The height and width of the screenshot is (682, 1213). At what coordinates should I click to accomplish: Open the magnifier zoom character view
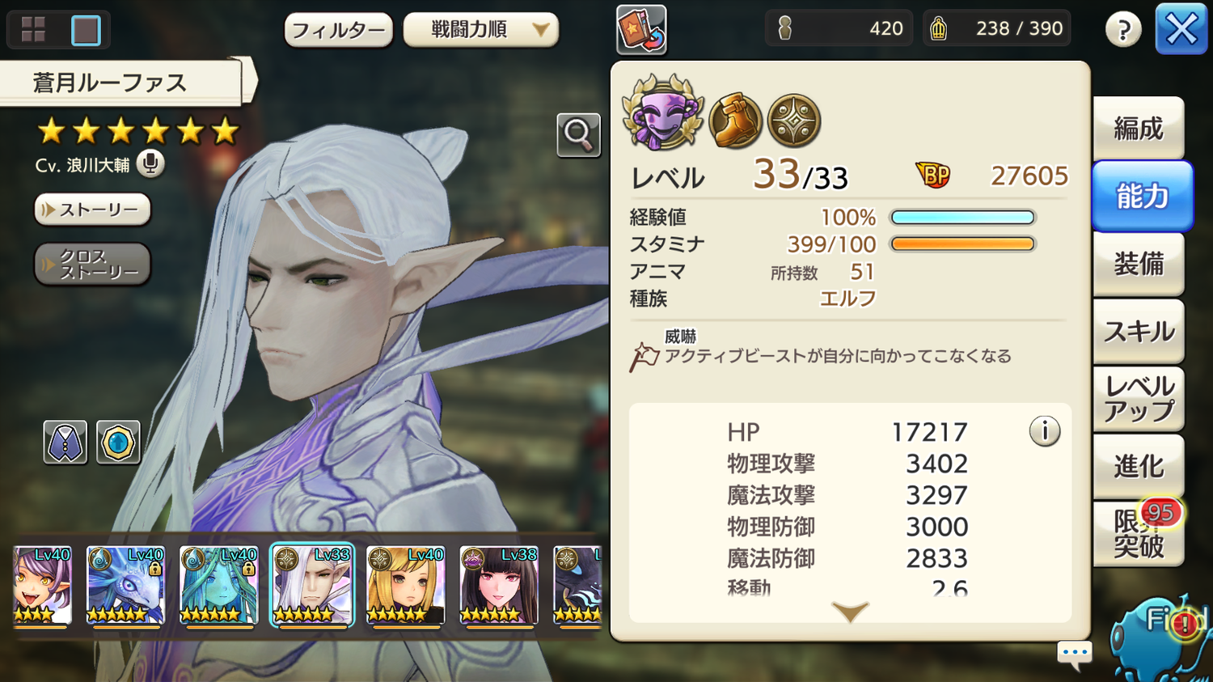[x=578, y=134]
